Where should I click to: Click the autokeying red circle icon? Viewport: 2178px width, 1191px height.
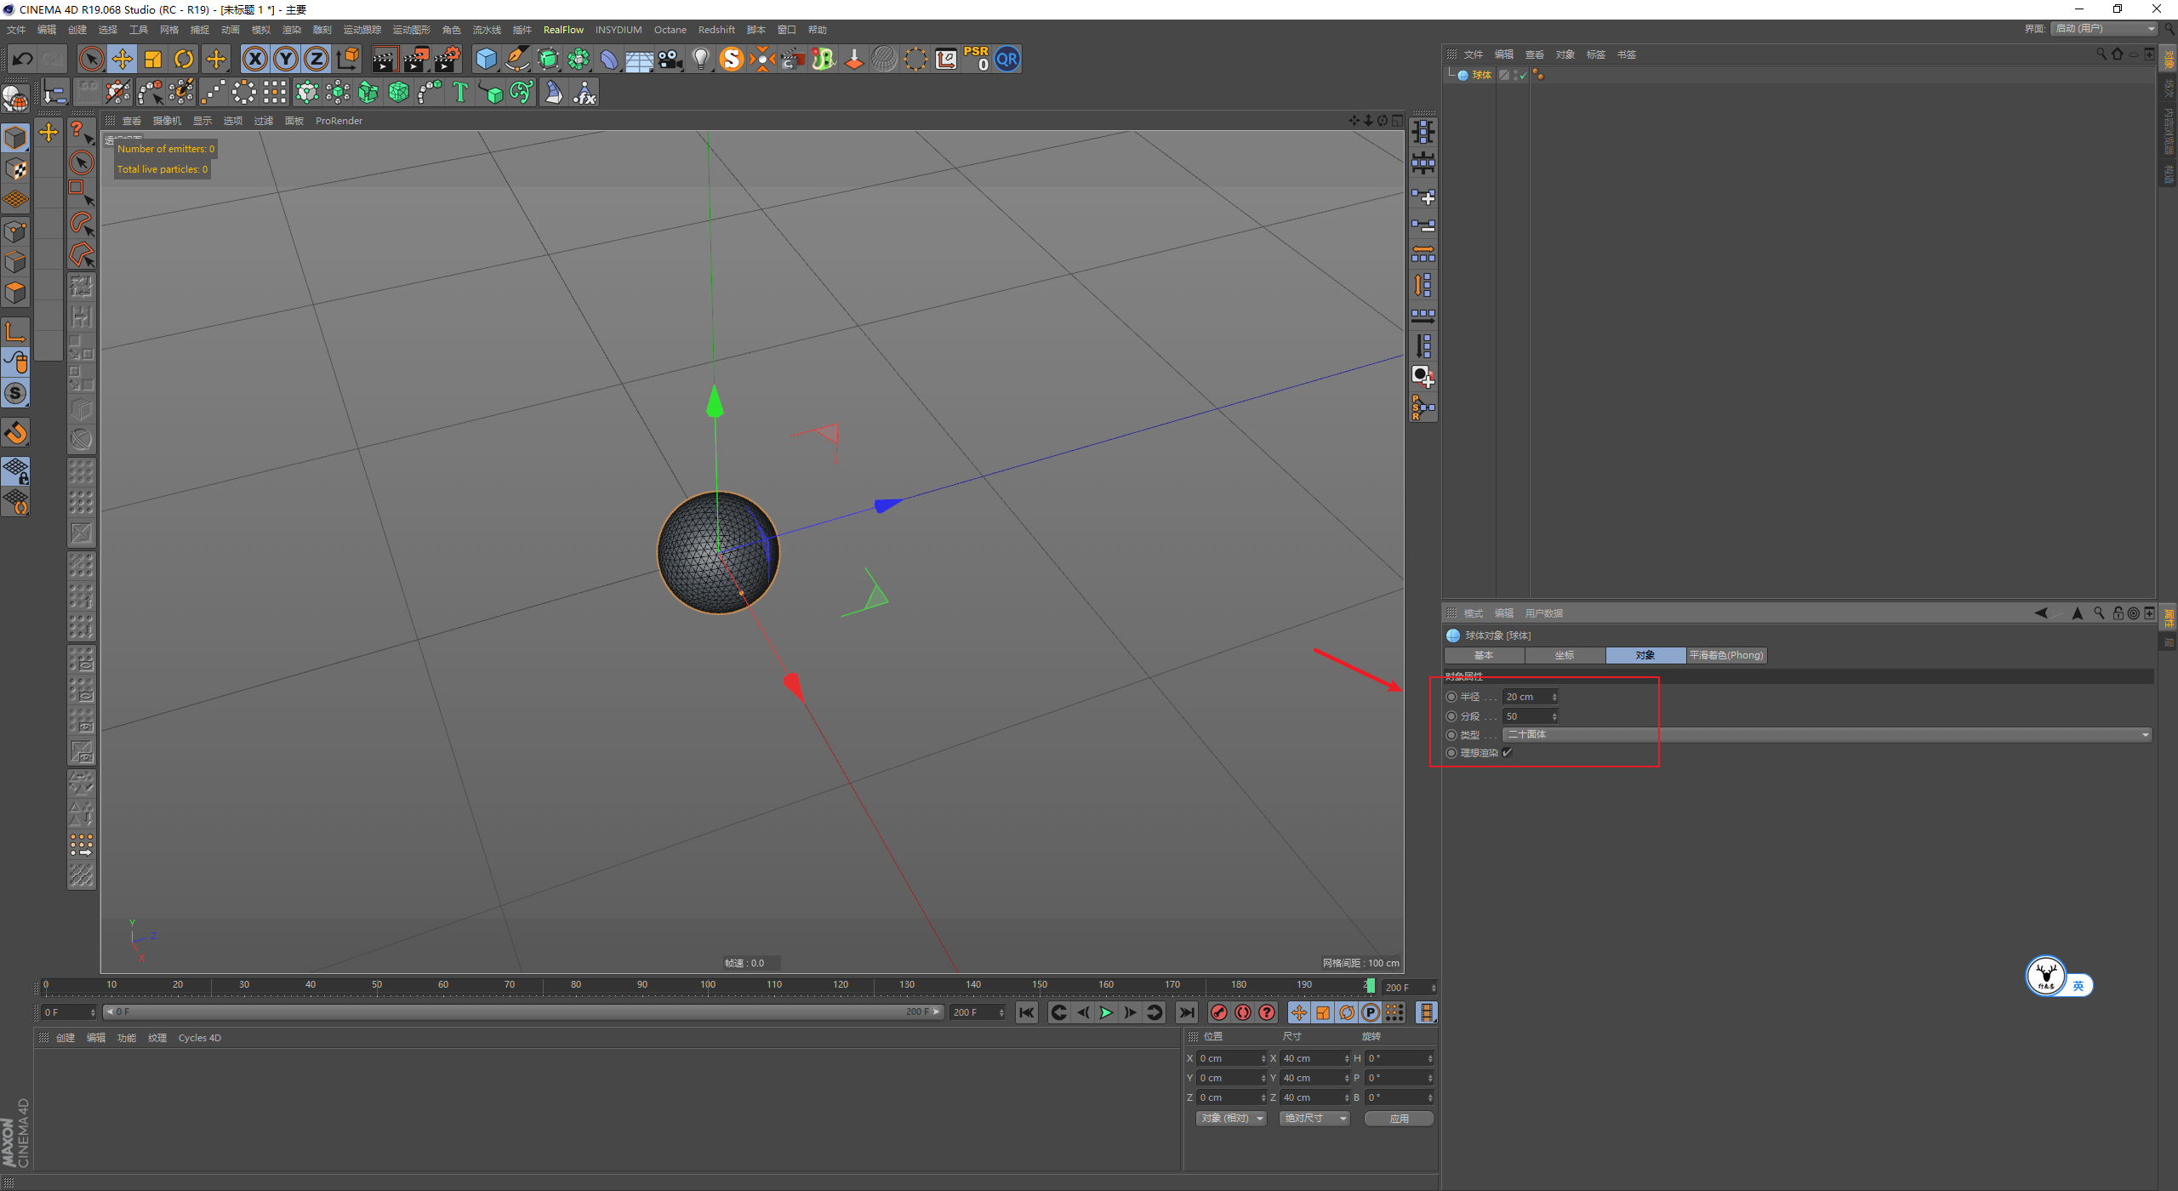point(1243,1012)
